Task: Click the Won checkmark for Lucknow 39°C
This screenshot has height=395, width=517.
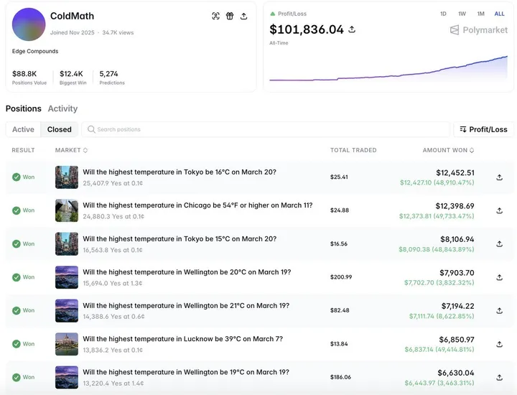Action: tap(16, 344)
